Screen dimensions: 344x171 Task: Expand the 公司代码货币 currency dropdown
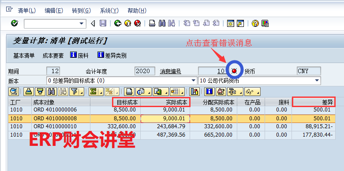[x=317, y=81]
